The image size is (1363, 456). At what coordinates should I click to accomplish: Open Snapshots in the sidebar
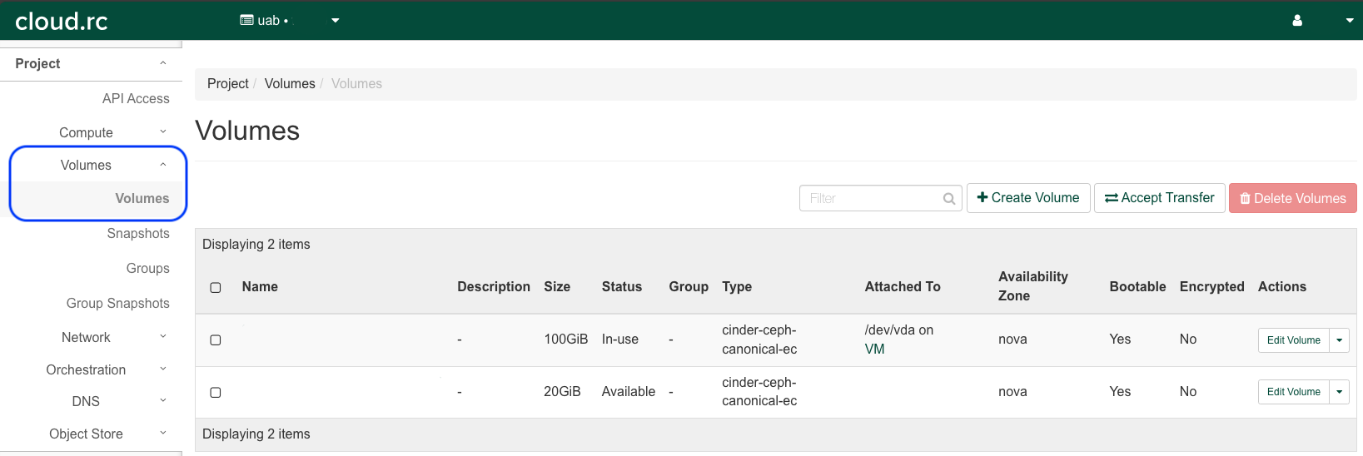pyautogui.click(x=138, y=234)
